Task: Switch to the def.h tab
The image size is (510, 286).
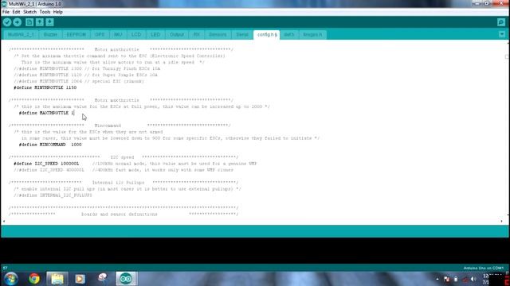Action: click(288, 35)
